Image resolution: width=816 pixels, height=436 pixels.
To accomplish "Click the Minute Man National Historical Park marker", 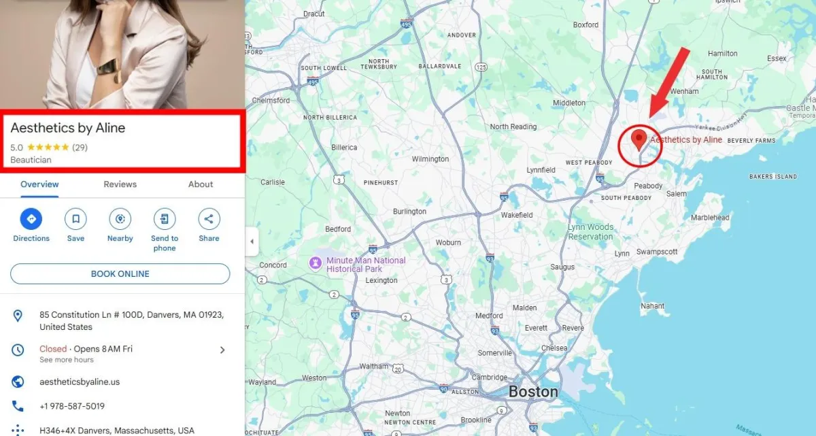I will point(316,262).
